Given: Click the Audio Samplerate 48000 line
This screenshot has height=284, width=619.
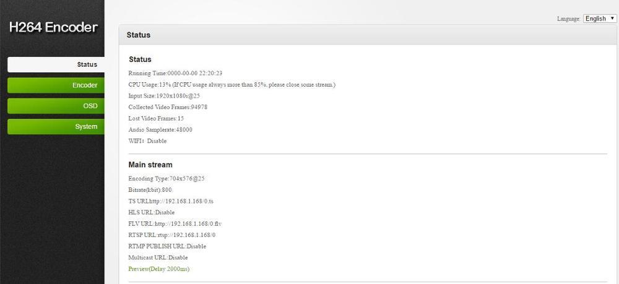Looking at the screenshot, I should tap(160, 129).
